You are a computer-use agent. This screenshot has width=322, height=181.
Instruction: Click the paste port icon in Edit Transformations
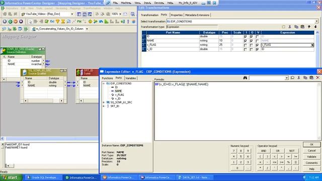302,27
